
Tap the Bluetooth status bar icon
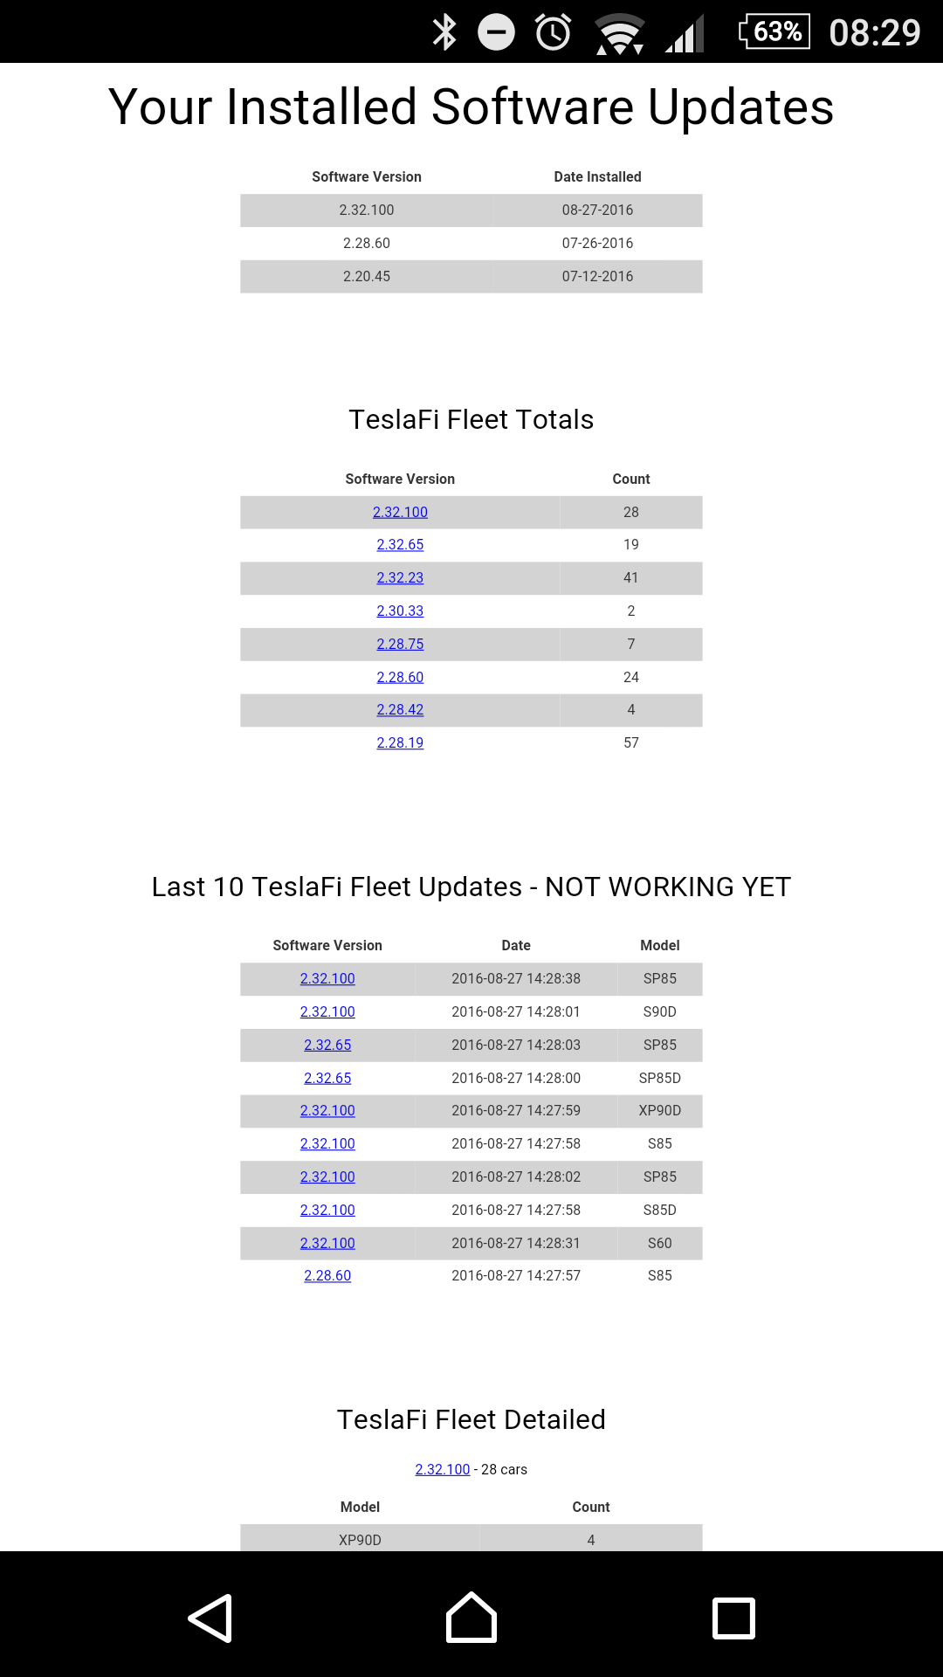point(445,32)
